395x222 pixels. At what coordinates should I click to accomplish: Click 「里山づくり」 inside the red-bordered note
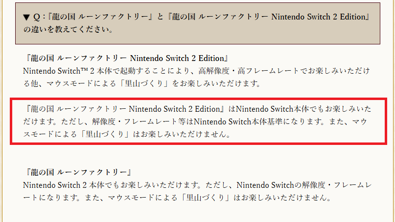coord(108,133)
